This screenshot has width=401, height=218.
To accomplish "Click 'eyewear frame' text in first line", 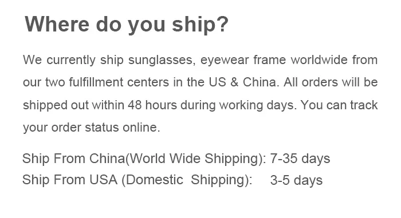I will [x=243, y=60].
